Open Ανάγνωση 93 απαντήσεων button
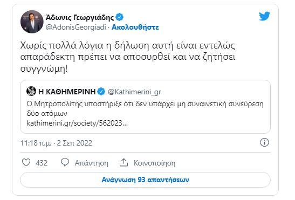The width and height of the screenshot is (295, 200). 145,180
